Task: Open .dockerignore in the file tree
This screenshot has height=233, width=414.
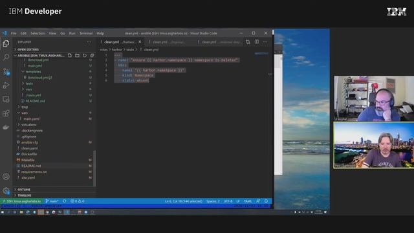Action: (32, 131)
